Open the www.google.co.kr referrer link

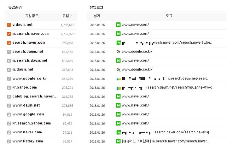tap(29, 78)
